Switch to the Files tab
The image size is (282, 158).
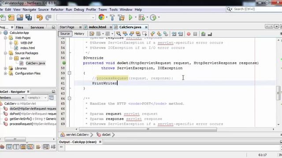pos(19,27)
